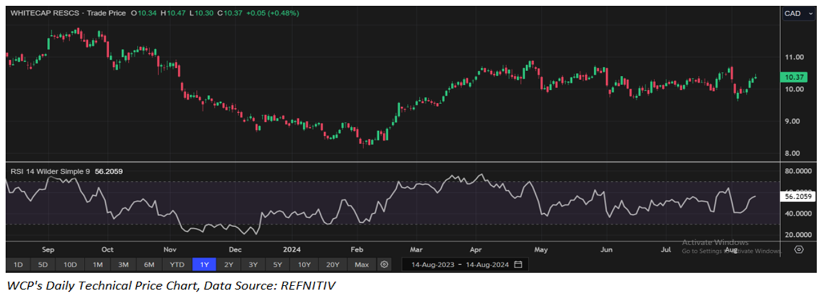This screenshot has width=820, height=294.
Task: Set chart range to 6M
Action: click(x=149, y=264)
